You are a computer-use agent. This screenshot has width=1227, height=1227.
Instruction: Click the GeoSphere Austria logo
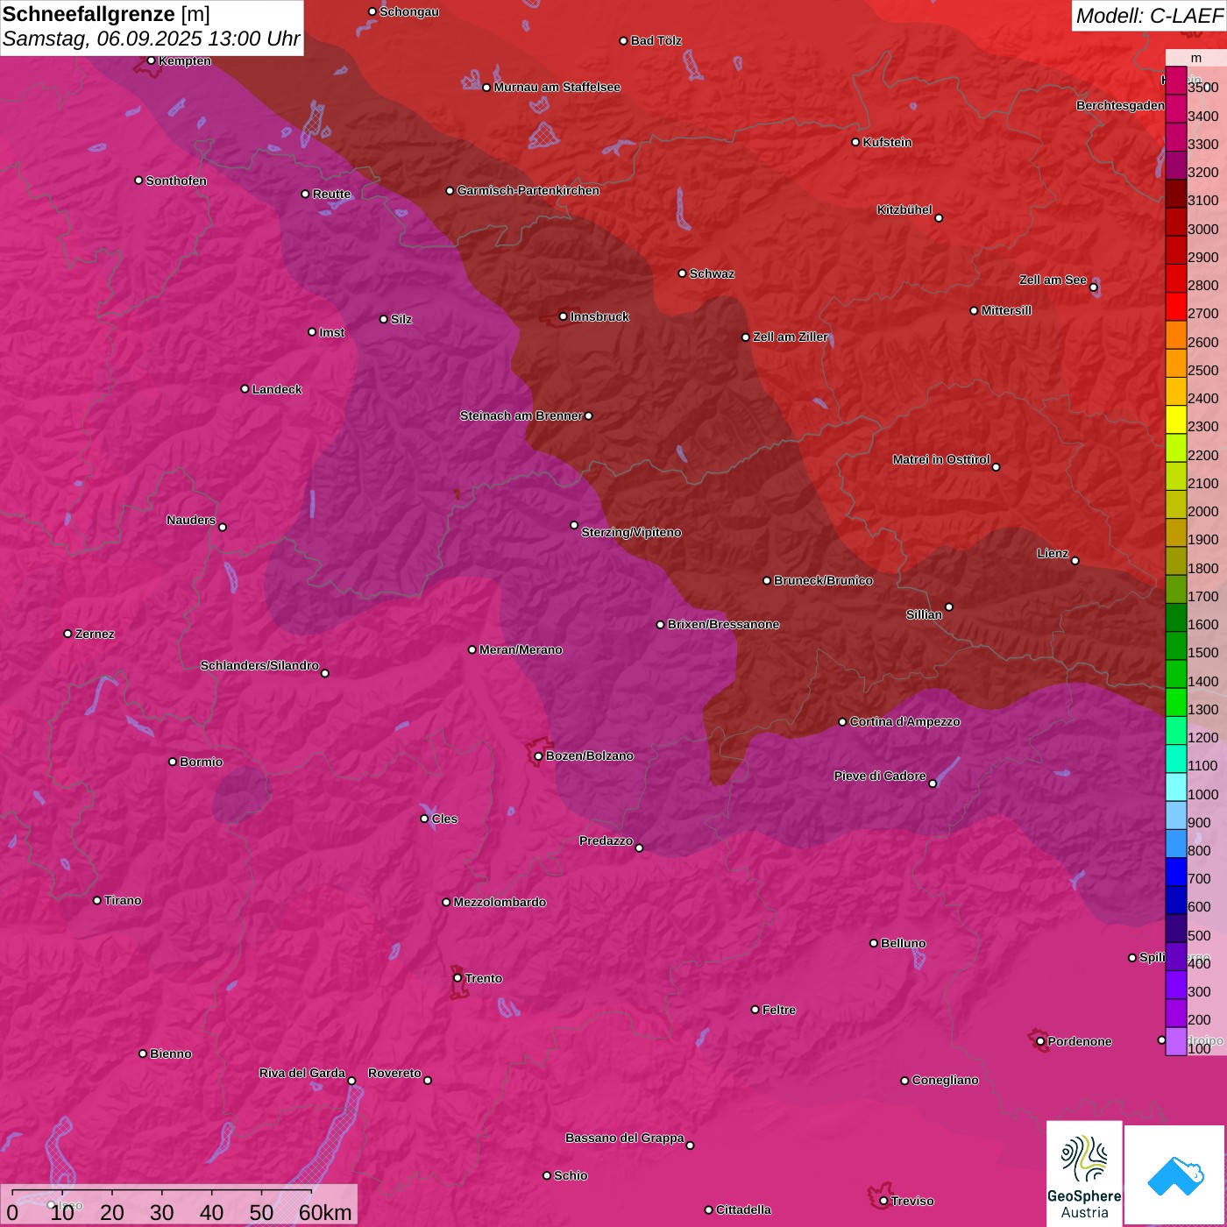coord(1084,1174)
